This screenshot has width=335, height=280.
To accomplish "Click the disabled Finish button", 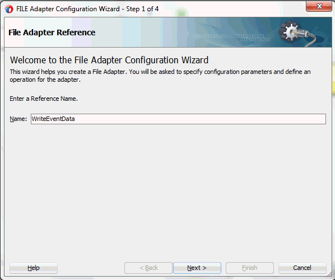I will tap(249, 268).
